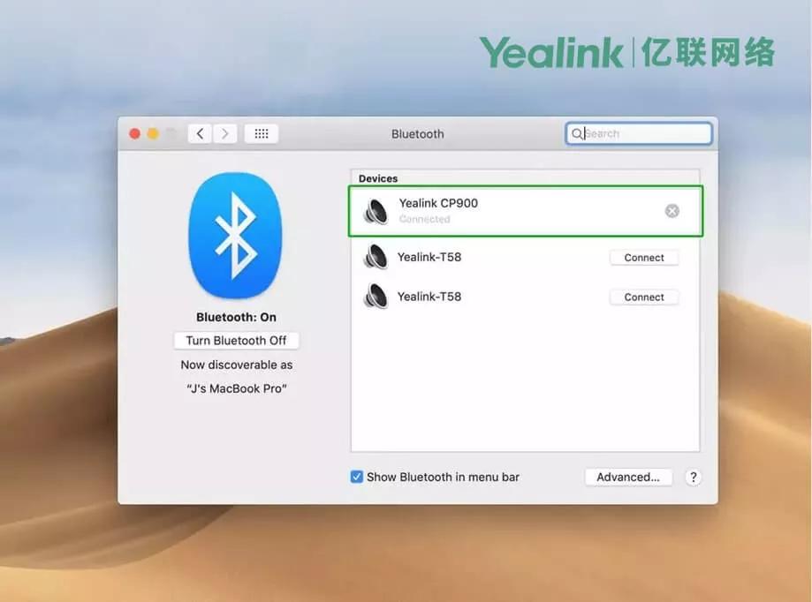Screen dimensions: 812x602
Task: Click the large blue Bluetooth logo icon
Action: (236, 236)
